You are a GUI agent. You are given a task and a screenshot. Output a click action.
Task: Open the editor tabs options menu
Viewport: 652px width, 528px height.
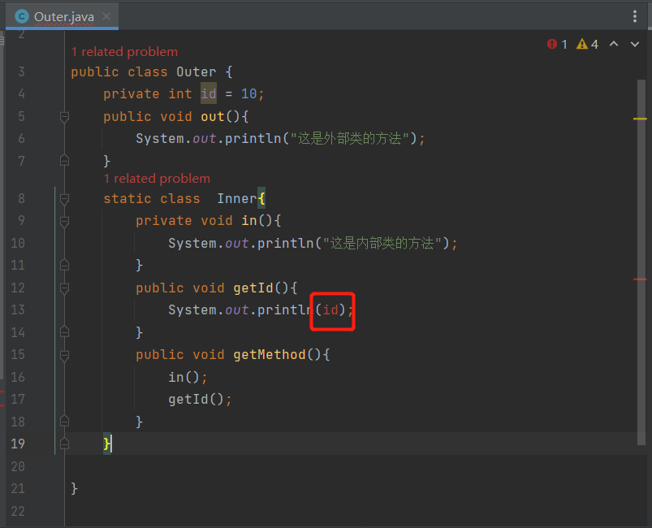coord(634,16)
